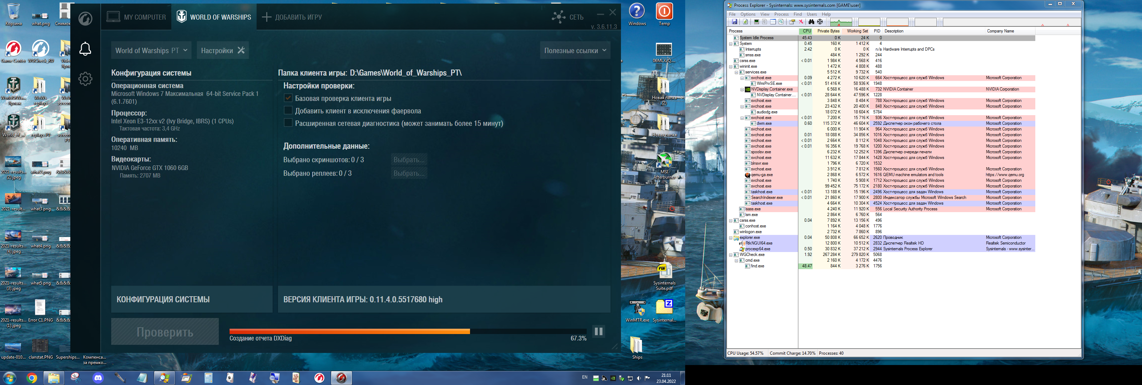Screen dimensions: 1142x385
Task: Open Sysinternals Suite.pdf on desktop
Action: pyautogui.click(x=664, y=277)
